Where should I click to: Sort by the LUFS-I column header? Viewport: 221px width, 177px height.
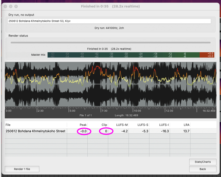pyautogui.click(x=164, y=125)
